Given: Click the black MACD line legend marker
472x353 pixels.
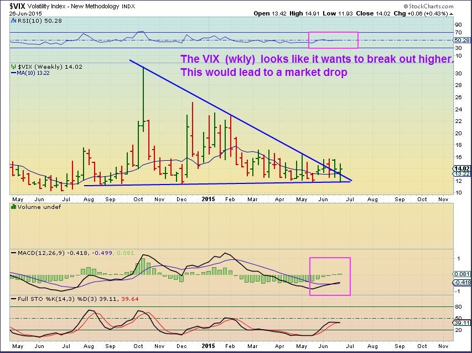Looking at the screenshot, I should (x=13, y=253).
